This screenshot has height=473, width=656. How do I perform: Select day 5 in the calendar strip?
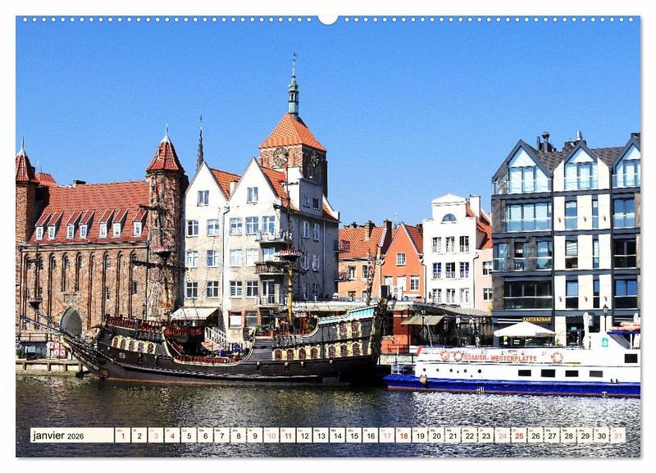(189, 435)
